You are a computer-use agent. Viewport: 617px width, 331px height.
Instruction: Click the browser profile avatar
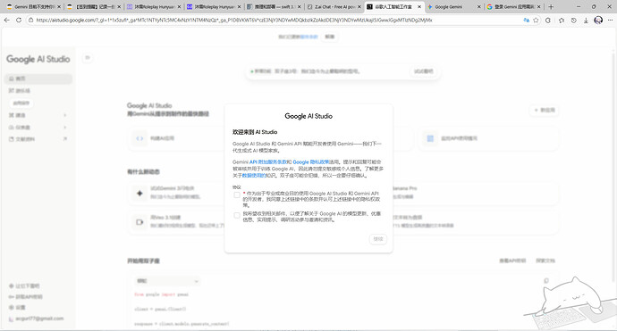pos(598,20)
